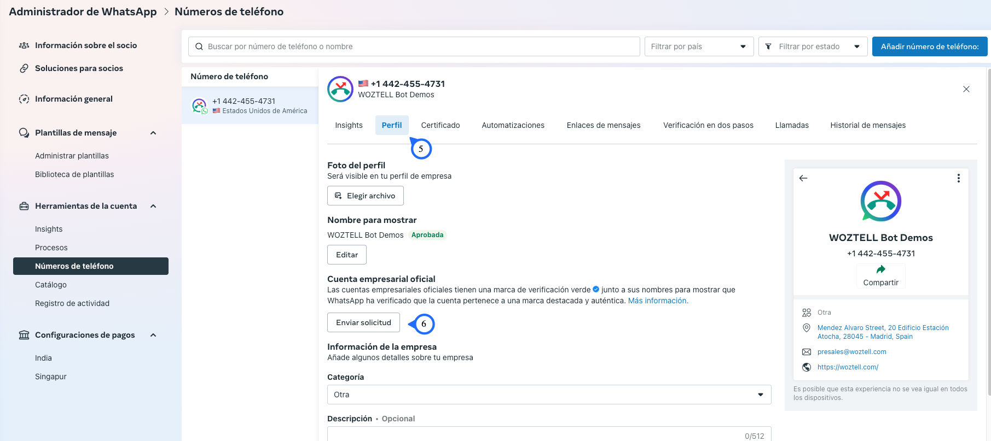Click the Mendez Alvaro Street address link
Screen dimensions: 991x441
pyautogui.click(x=883, y=332)
